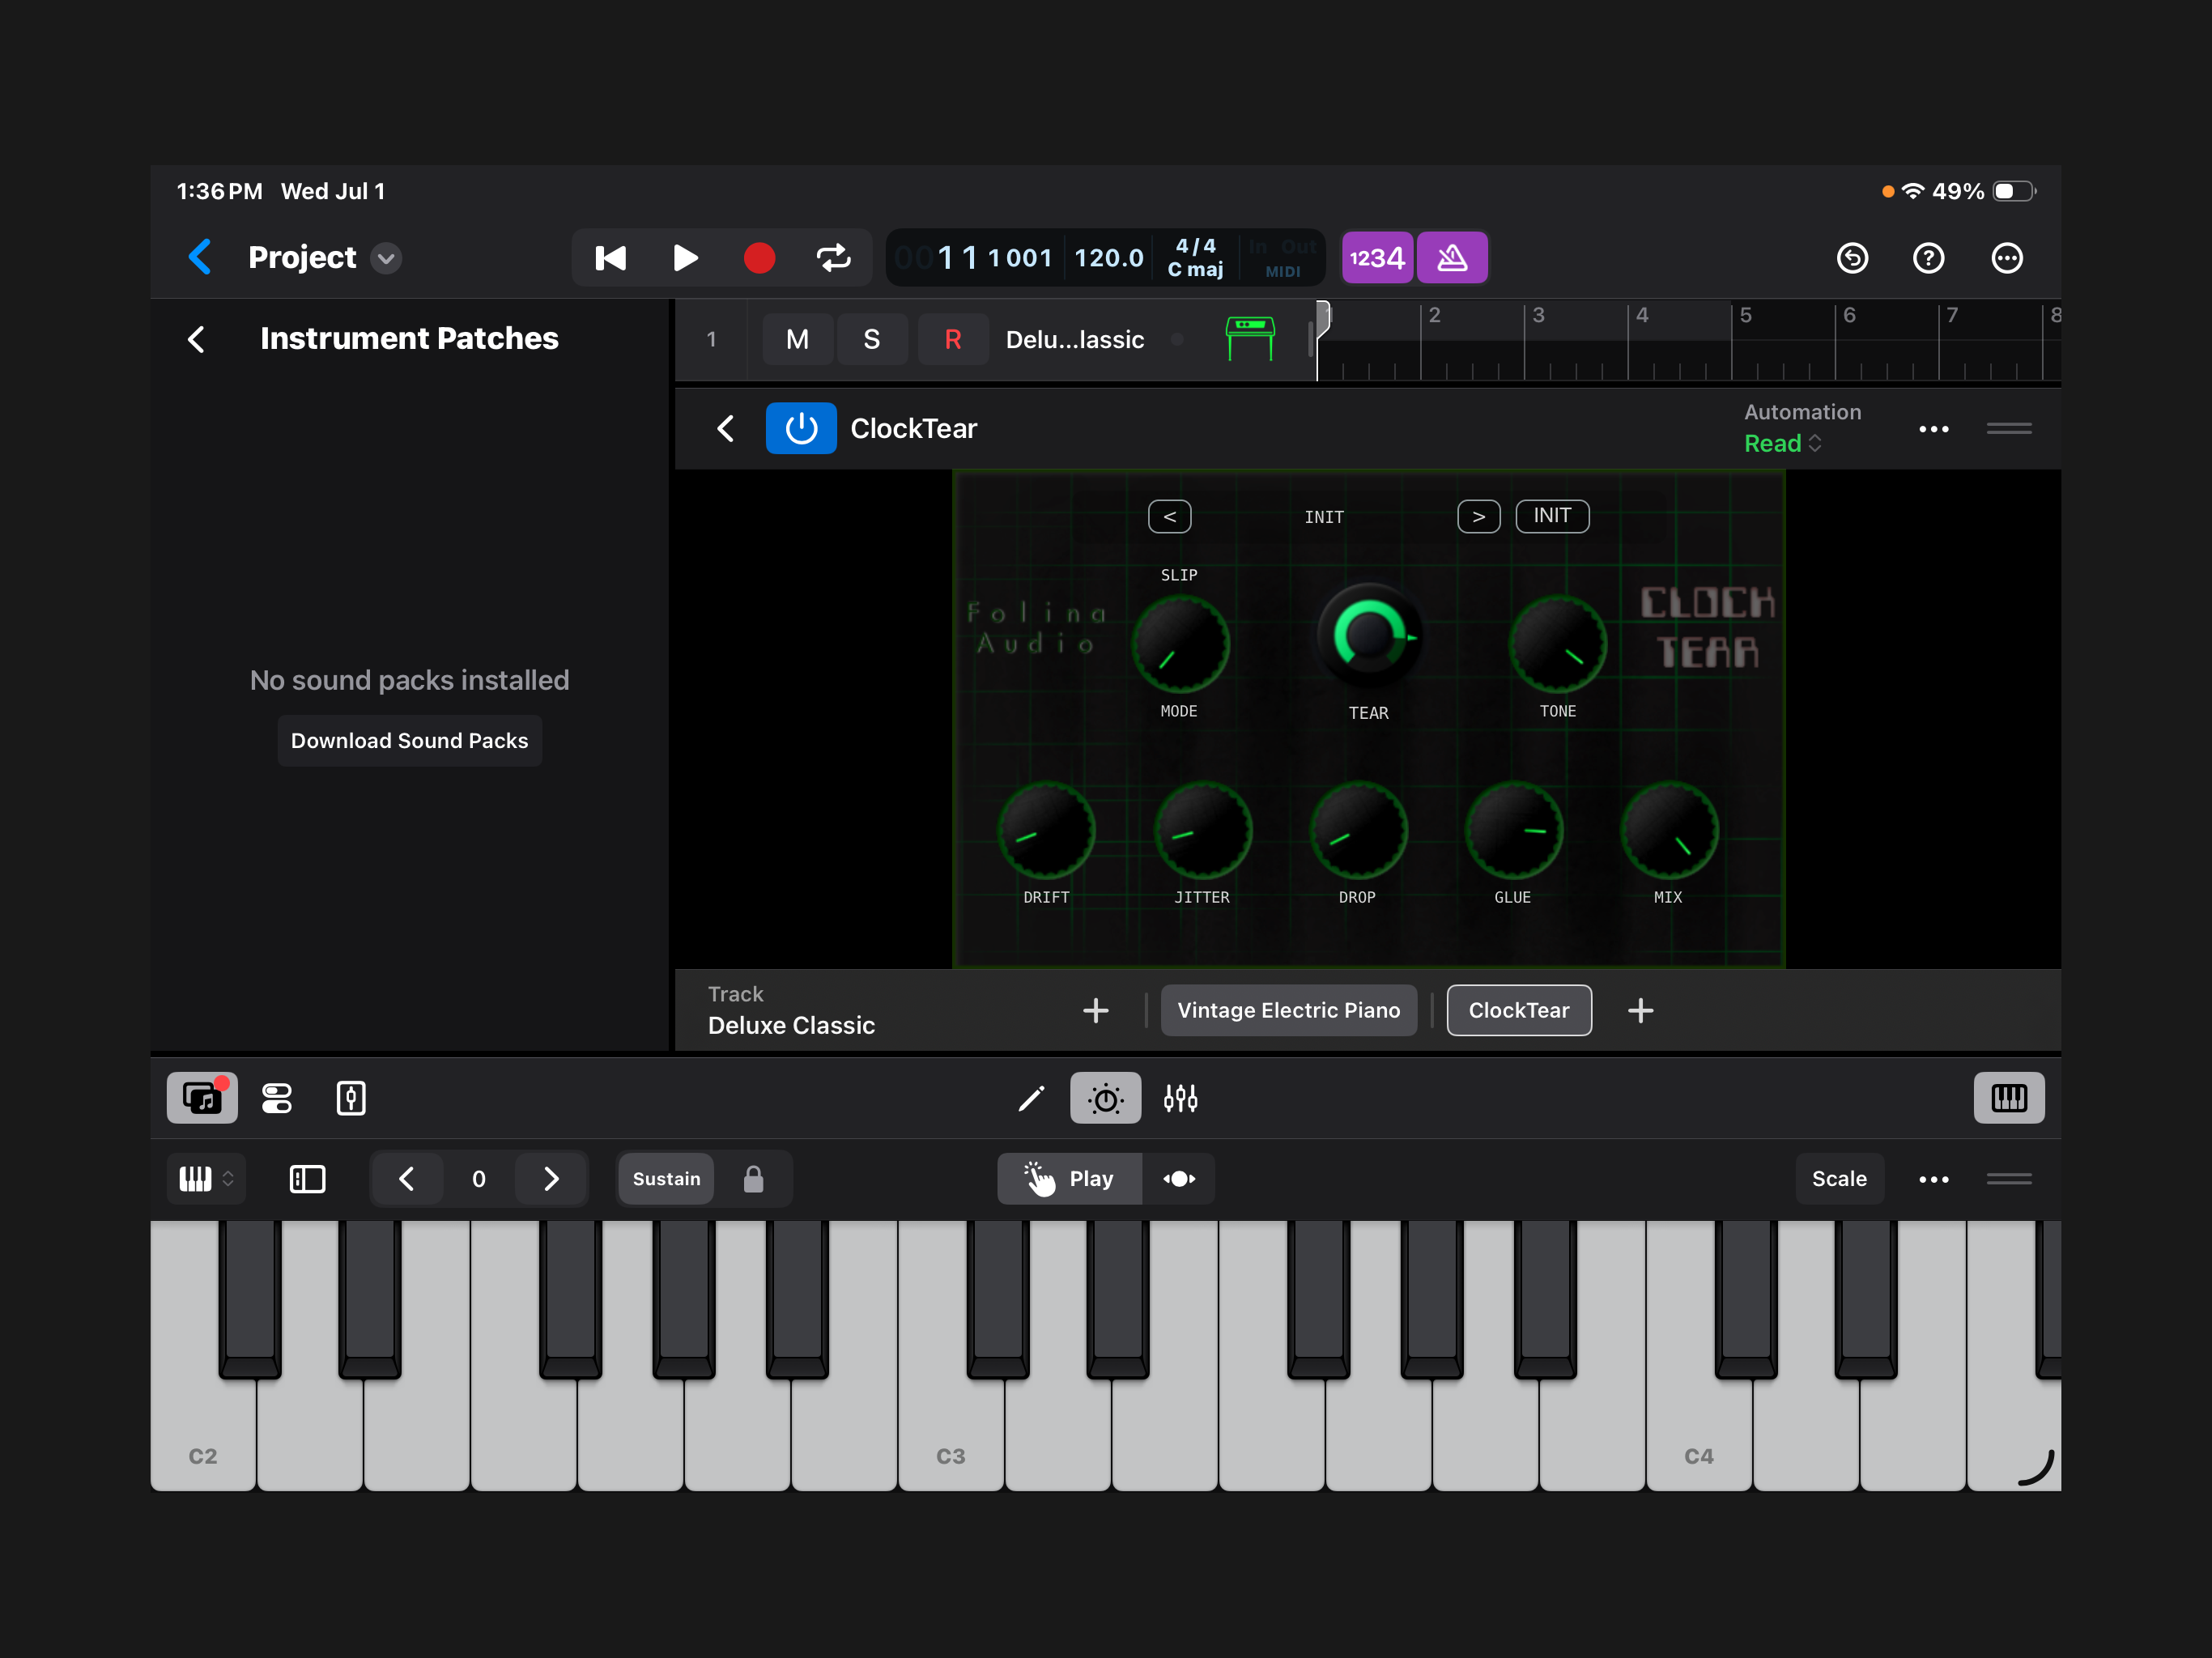This screenshot has width=2212, height=1658.
Task: Toggle the sustain lock icon
Action: tap(754, 1179)
